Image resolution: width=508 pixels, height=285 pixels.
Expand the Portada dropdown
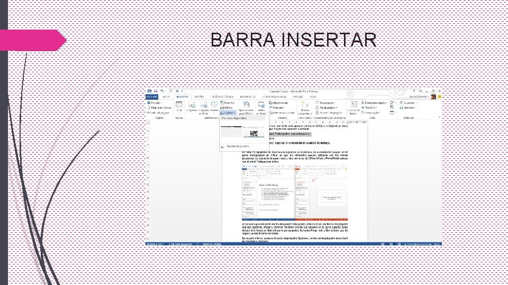(x=155, y=103)
